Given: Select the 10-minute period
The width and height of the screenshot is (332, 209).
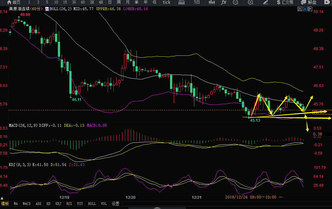Looking at the screenshot, I should click(x=56, y=2).
